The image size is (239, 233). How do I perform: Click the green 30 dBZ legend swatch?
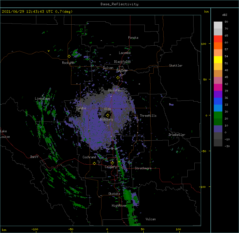pyautogui.click(x=218, y=115)
